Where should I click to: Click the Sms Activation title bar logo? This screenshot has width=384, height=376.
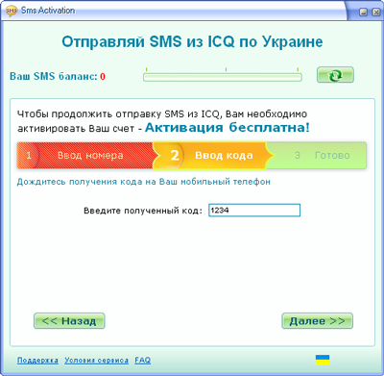coord(11,11)
